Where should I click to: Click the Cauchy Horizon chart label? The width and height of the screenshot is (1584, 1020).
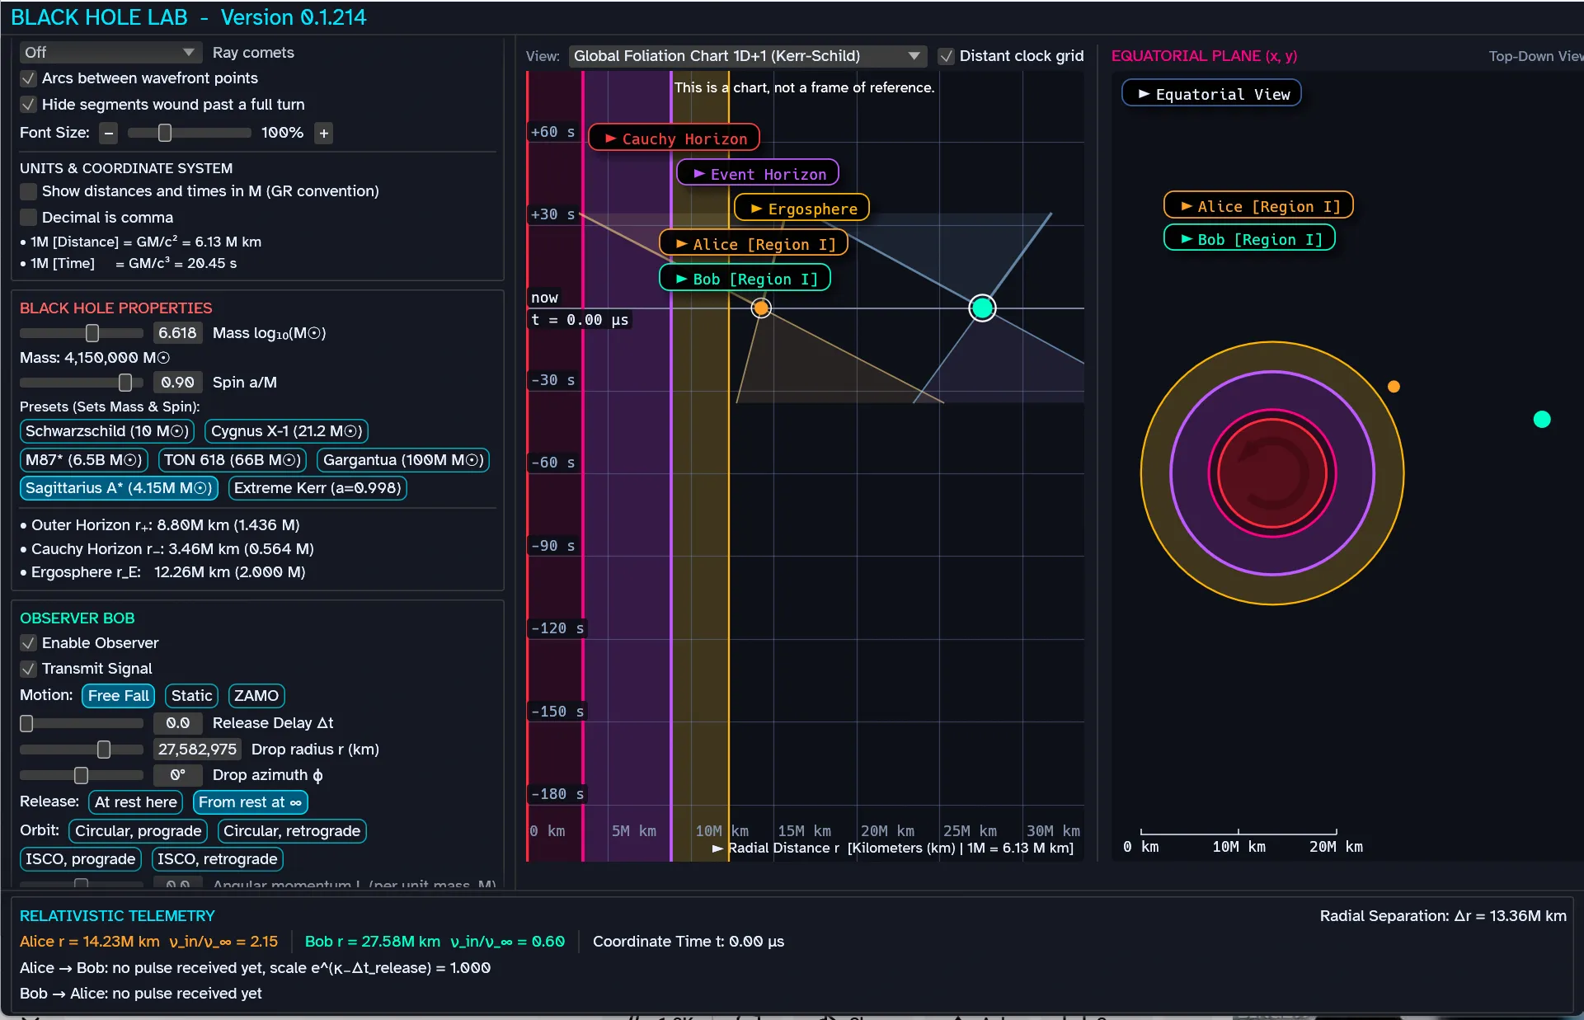[x=674, y=139]
